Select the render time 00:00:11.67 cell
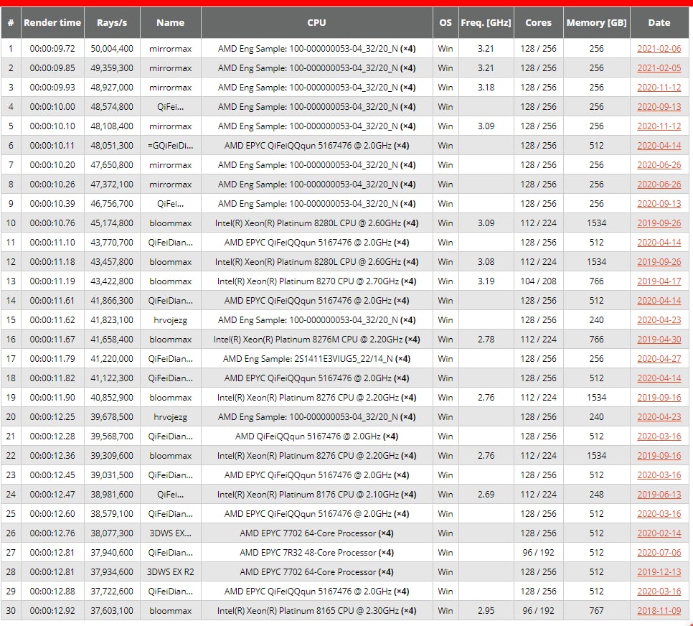Viewport: 693px width, 626px height. [x=52, y=340]
